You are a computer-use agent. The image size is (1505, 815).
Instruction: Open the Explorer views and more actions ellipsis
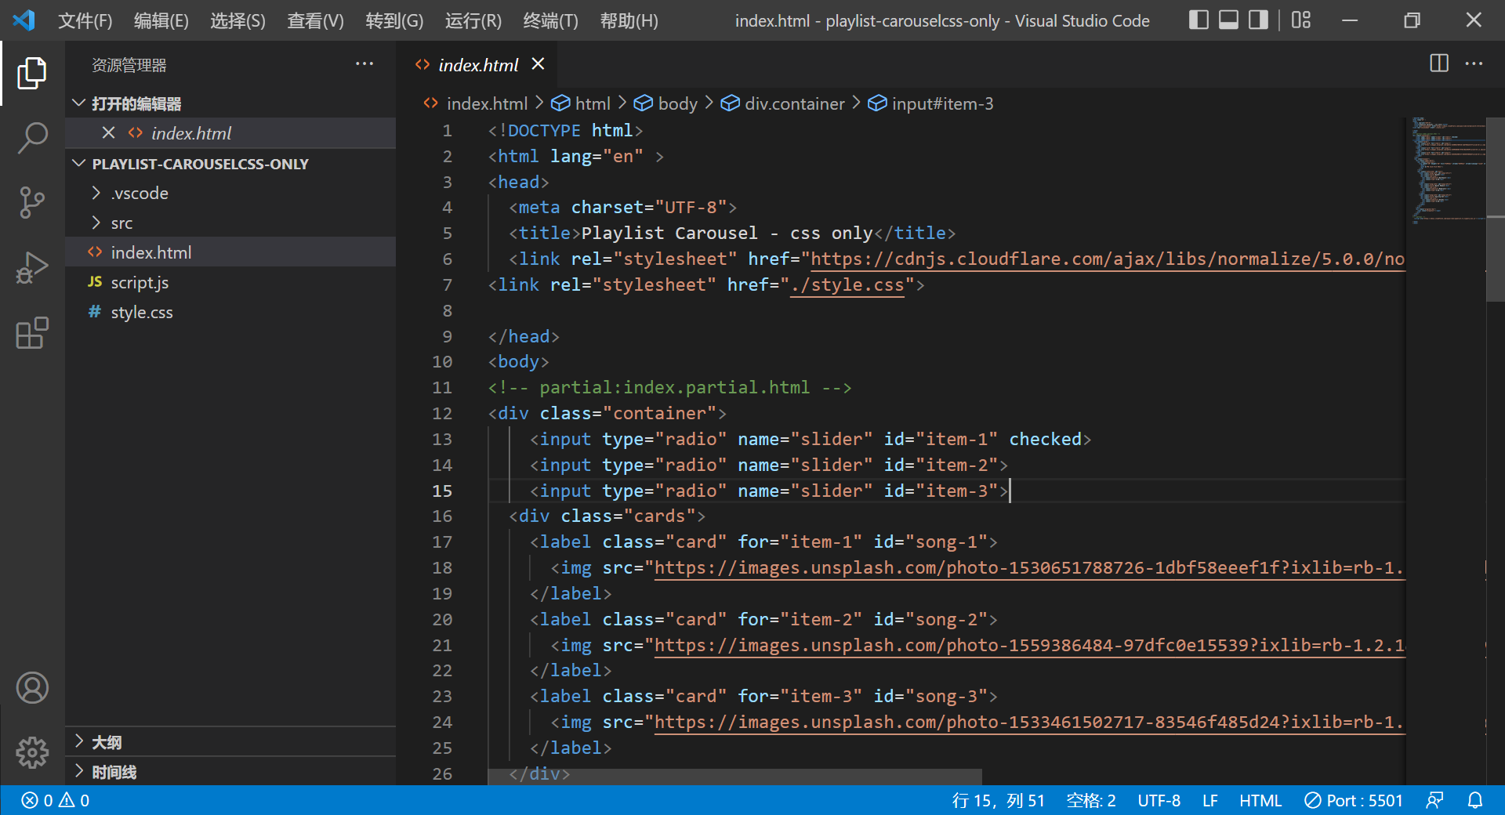point(364,64)
